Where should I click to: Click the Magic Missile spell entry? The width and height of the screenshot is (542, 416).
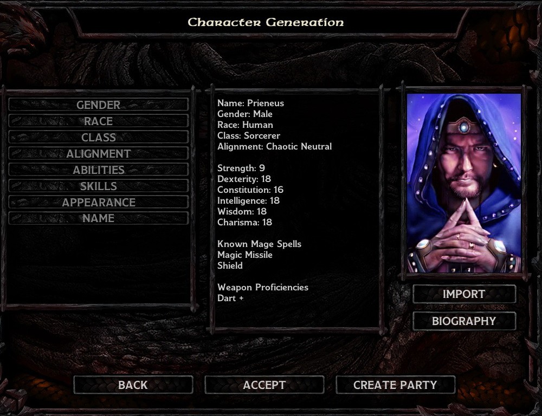[245, 255]
